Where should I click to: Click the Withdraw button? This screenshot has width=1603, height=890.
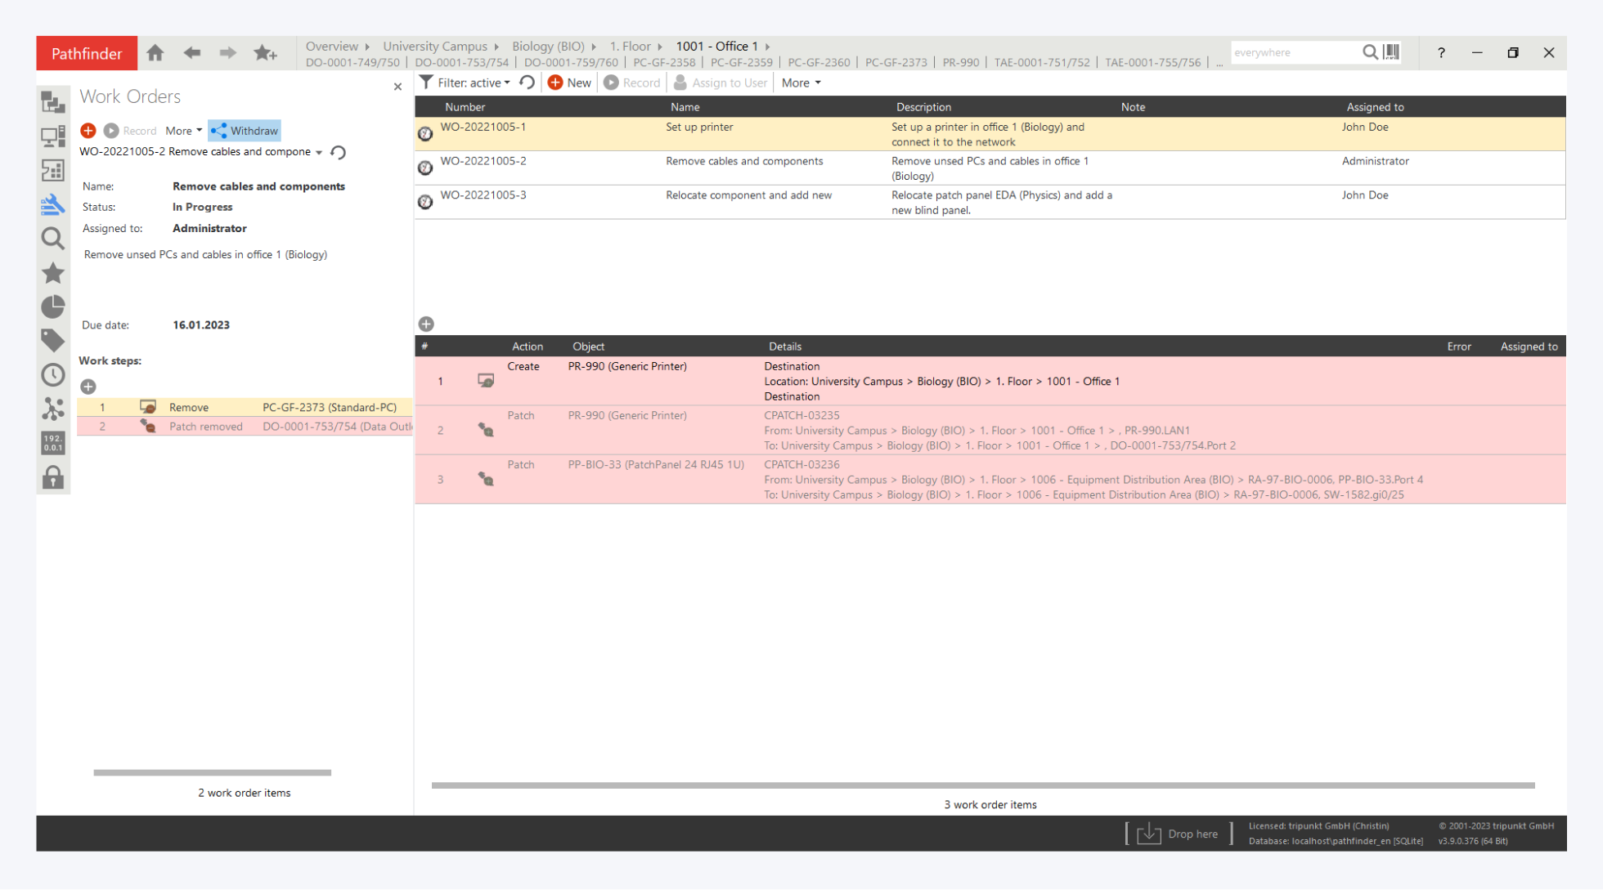point(245,131)
